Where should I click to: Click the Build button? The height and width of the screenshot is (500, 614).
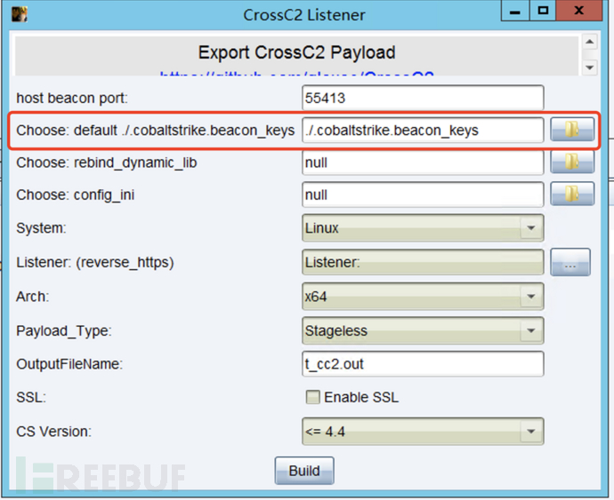[304, 471]
